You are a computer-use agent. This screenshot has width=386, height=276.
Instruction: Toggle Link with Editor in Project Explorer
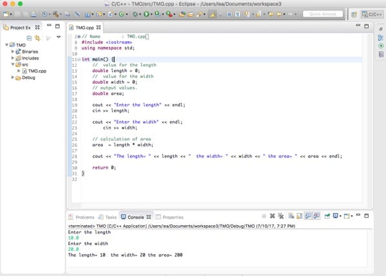click(37, 38)
